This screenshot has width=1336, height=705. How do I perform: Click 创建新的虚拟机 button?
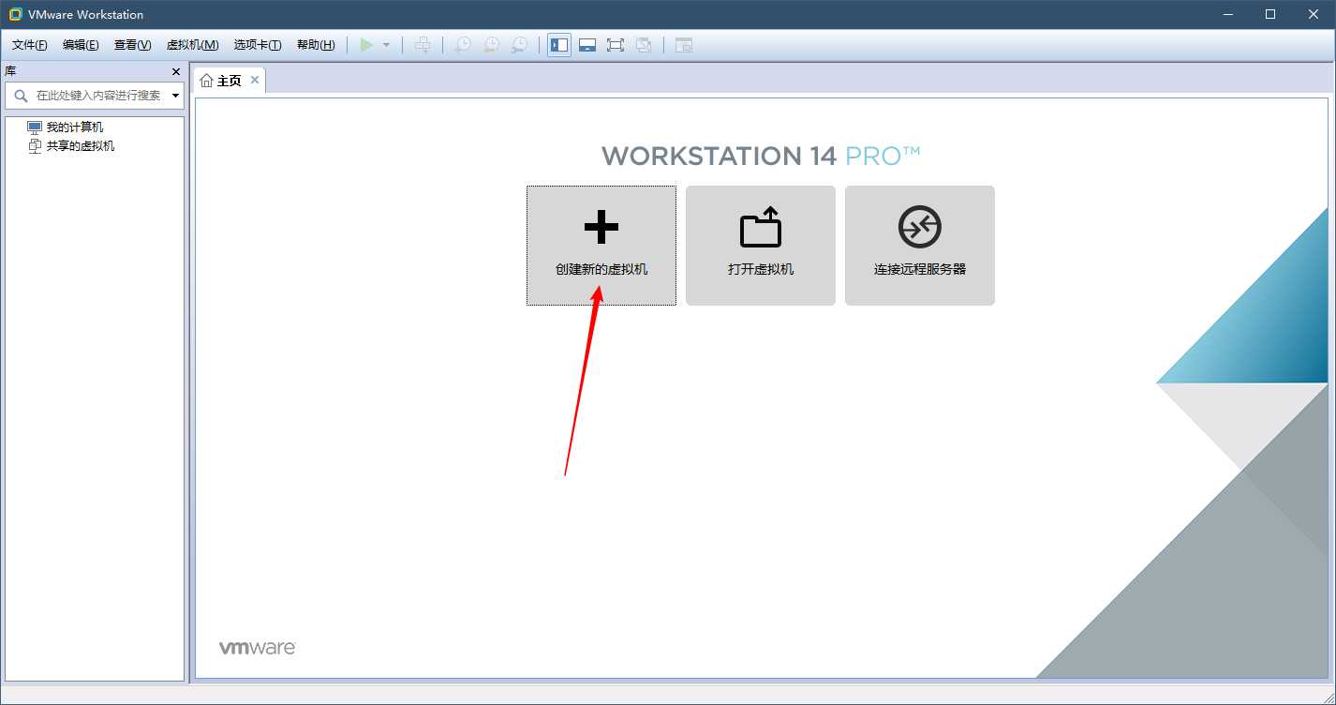[601, 246]
